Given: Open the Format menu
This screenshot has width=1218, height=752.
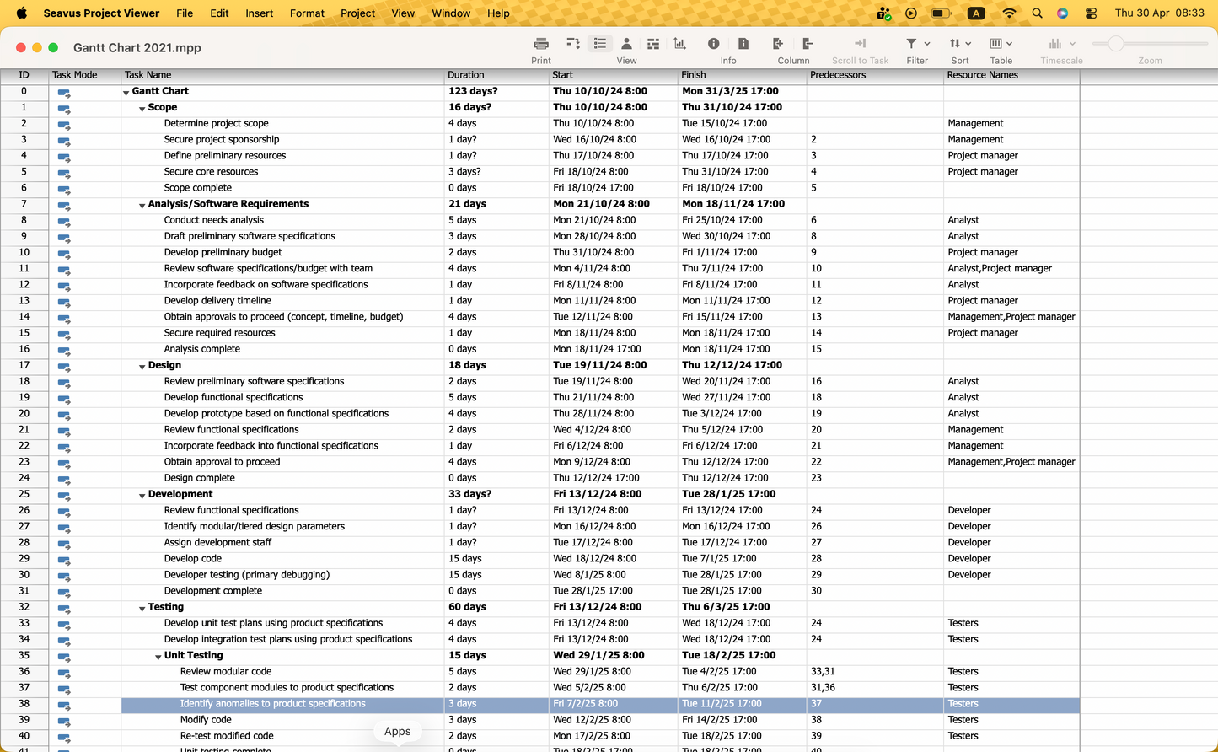Looking at the screenshot, I should coord(307,13).
